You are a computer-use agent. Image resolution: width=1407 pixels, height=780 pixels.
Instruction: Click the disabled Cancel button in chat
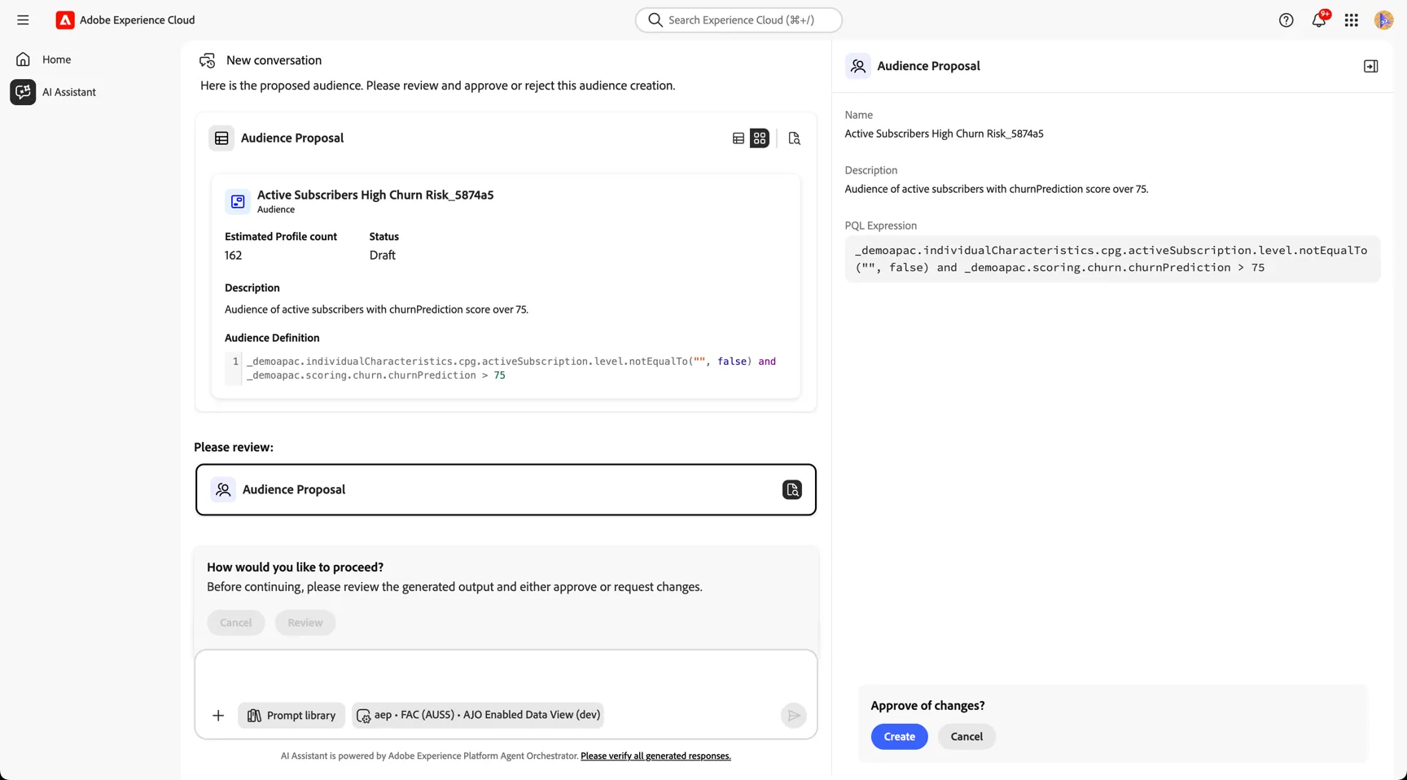(x=236, y=623)
